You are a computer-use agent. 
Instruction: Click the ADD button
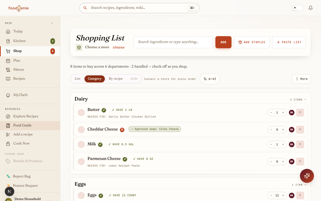tap(223, 42)
